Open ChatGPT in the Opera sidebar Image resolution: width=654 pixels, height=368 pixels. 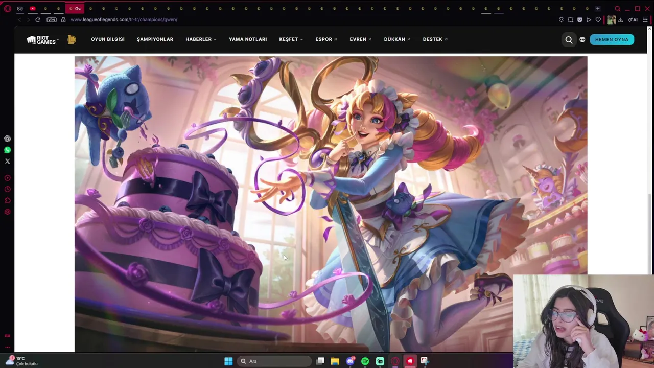coord(7,139)
